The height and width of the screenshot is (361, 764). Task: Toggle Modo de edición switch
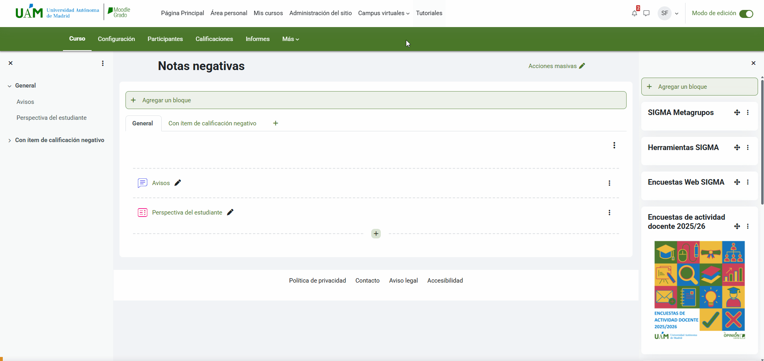[x=746, y=14]
